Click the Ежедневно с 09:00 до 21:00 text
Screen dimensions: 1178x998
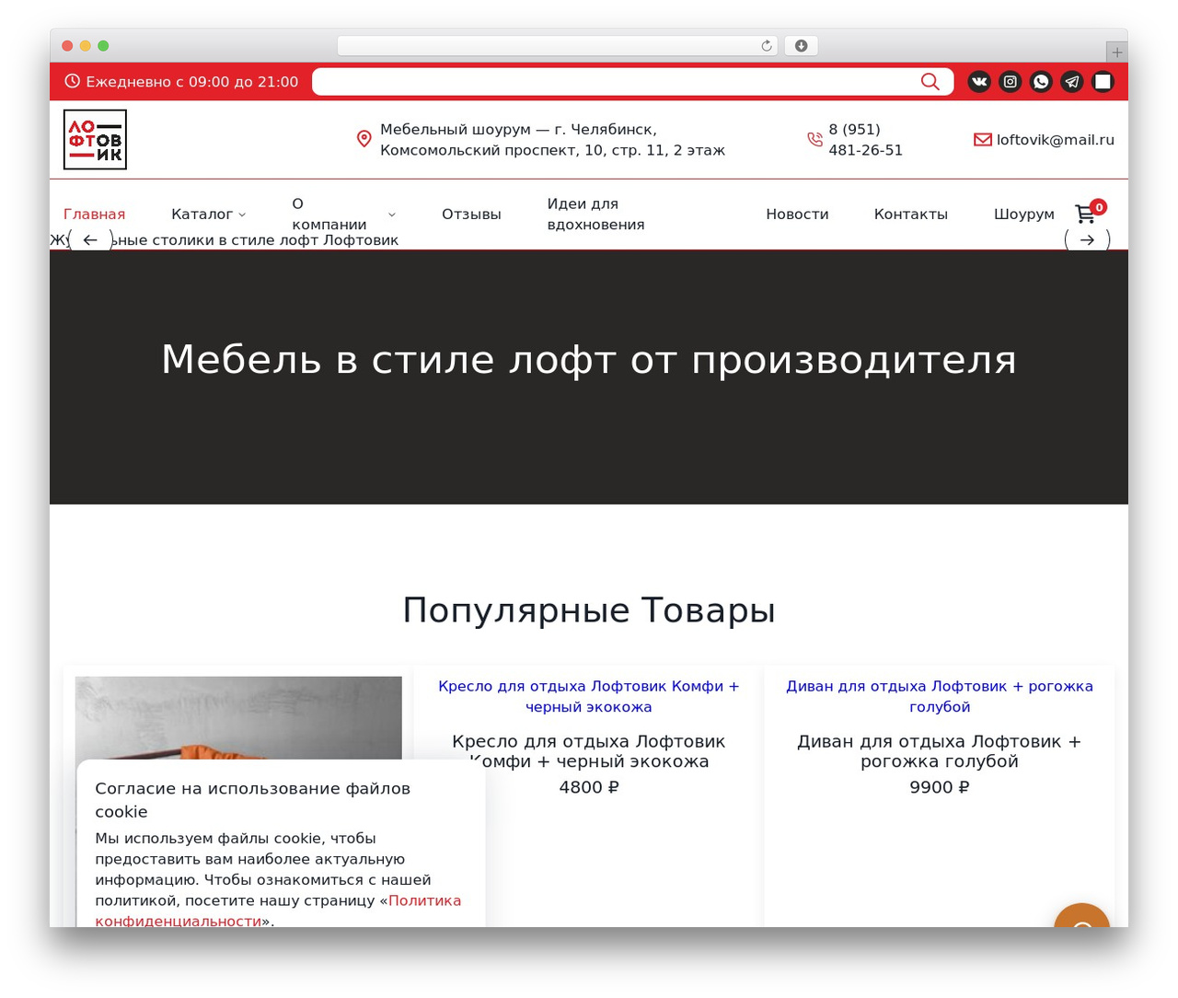pyautogui.click(x=192, y=82)
